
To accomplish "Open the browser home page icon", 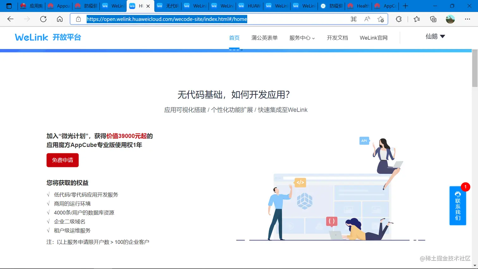I will 60,19.
